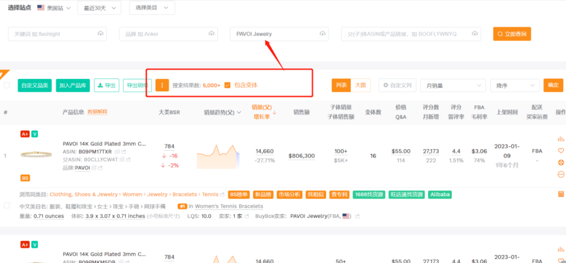Image resolution: width=566 pixels, height=263 pixels.
Task: Click the 新品榜 tag button
Action: tap(263, 194)
